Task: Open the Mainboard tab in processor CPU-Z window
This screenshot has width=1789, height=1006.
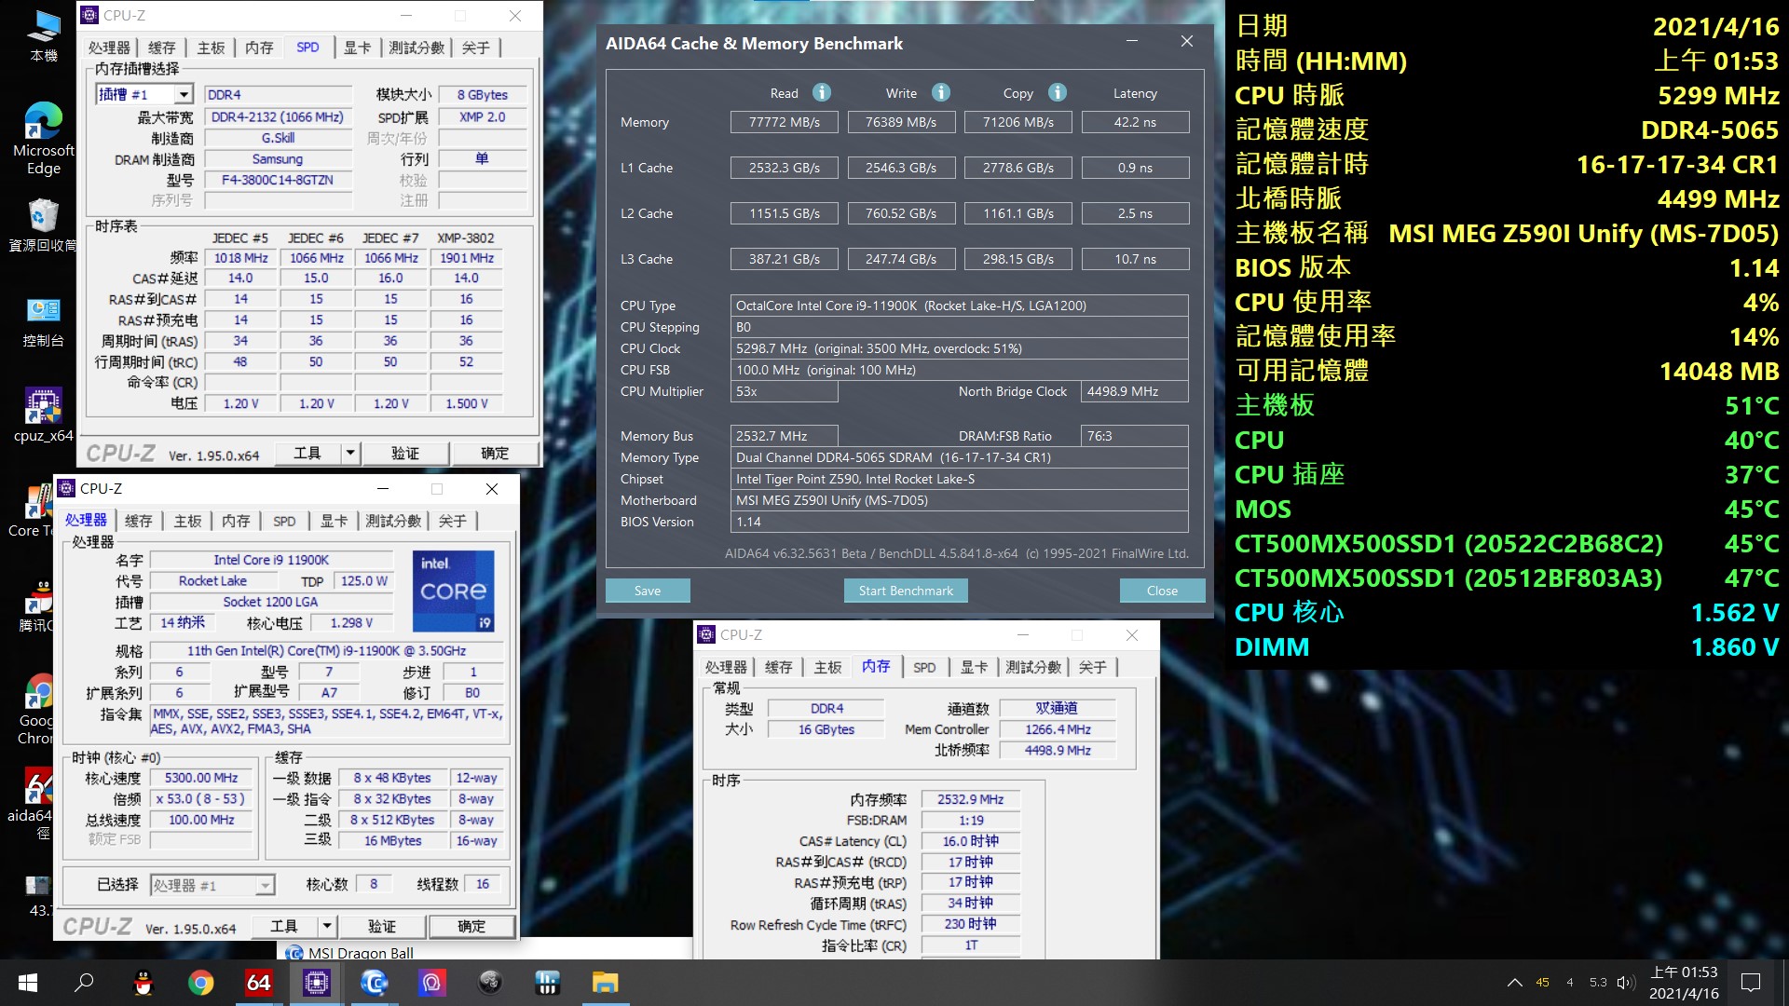Action: 187,521
